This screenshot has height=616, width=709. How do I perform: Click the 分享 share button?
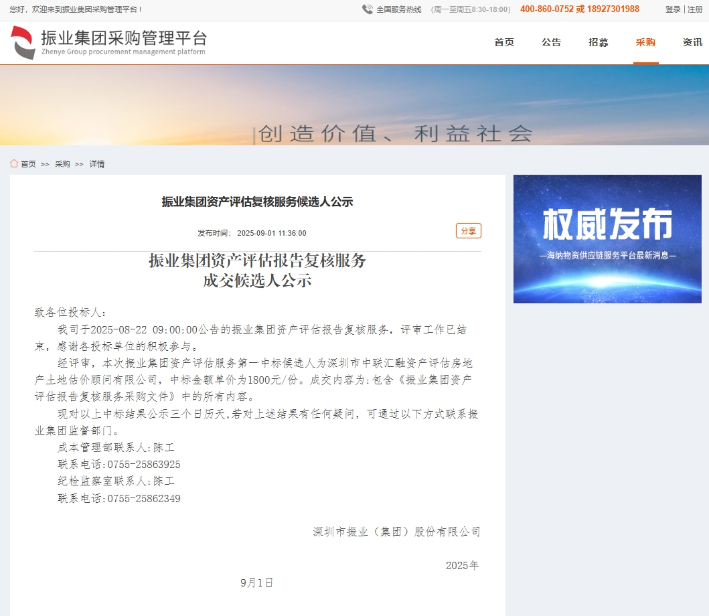click(469, 230)
